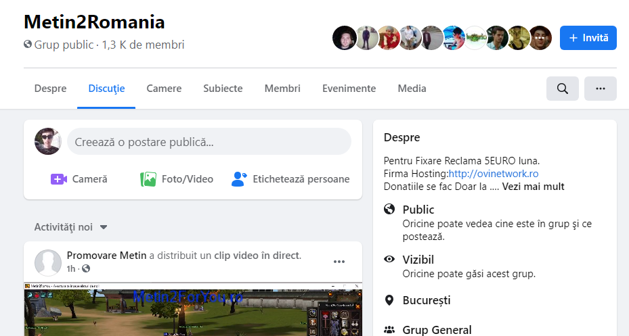The image size is (629, 336).
Task: Click the green logo member avatar
Action: (475, 38)
